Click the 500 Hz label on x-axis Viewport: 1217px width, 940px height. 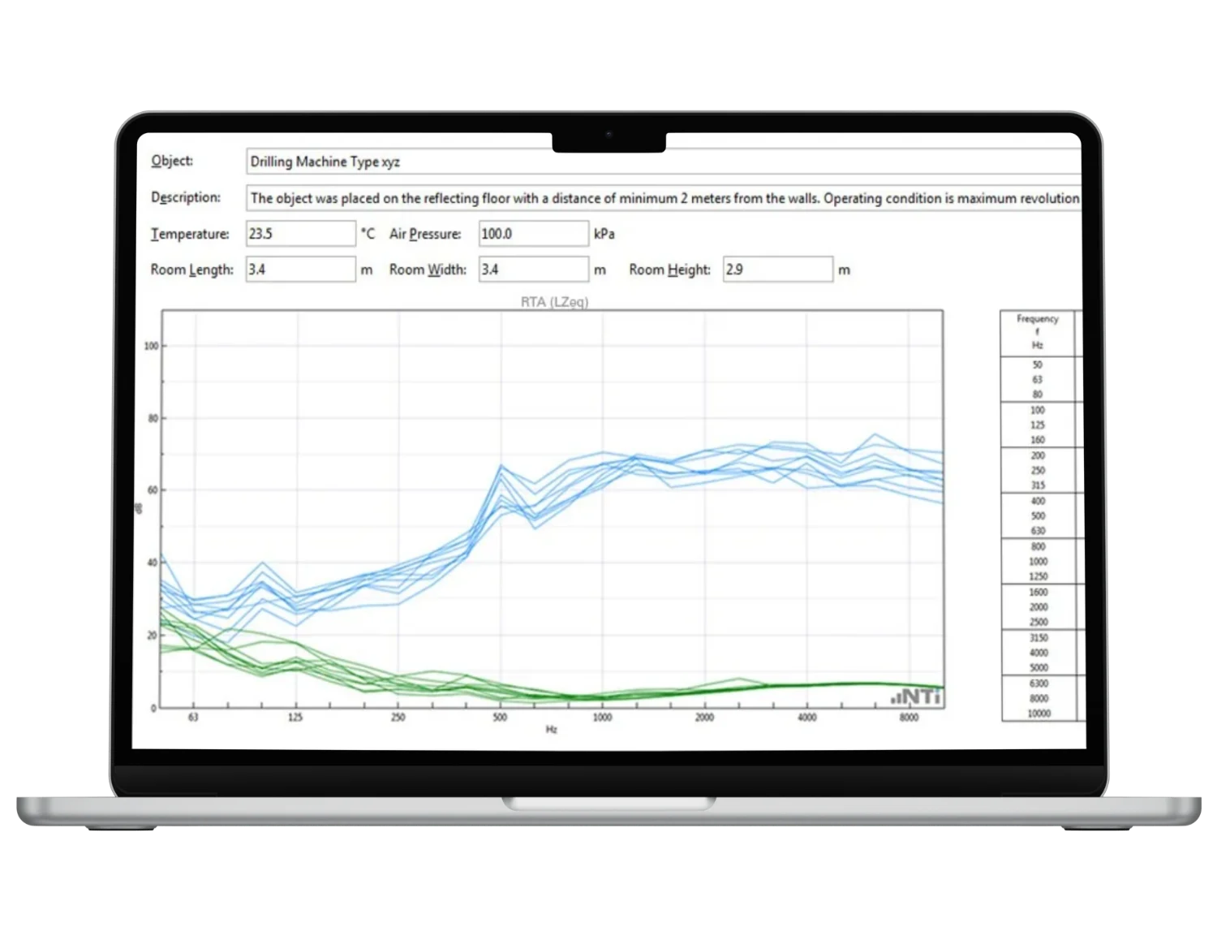coord(500,718)
